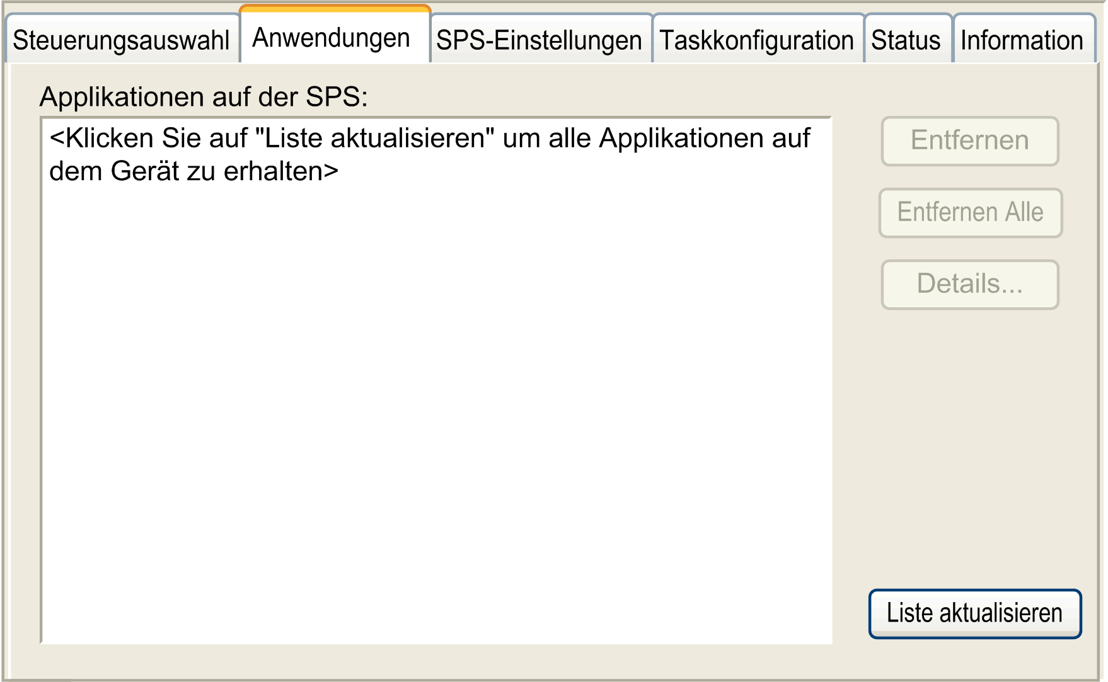The image size is (1108, 682).
Task: Open the Status tab
Action: (x=906, y=40)
